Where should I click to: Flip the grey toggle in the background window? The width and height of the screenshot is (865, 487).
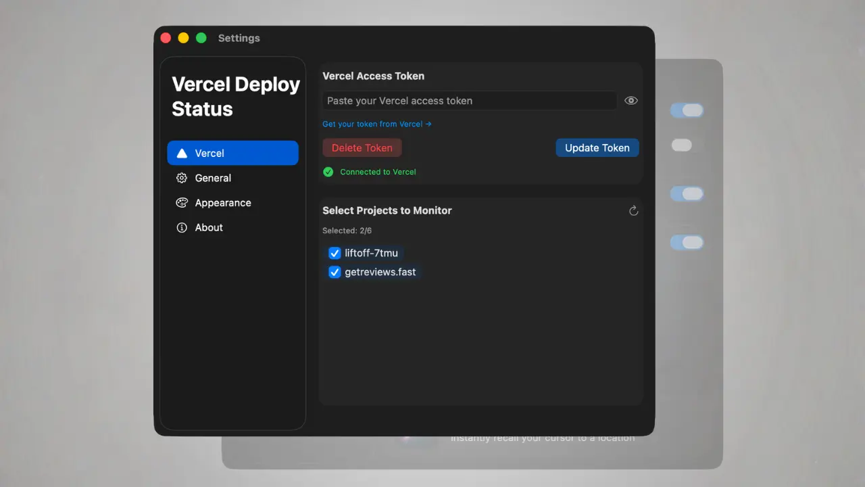point(681,145)
